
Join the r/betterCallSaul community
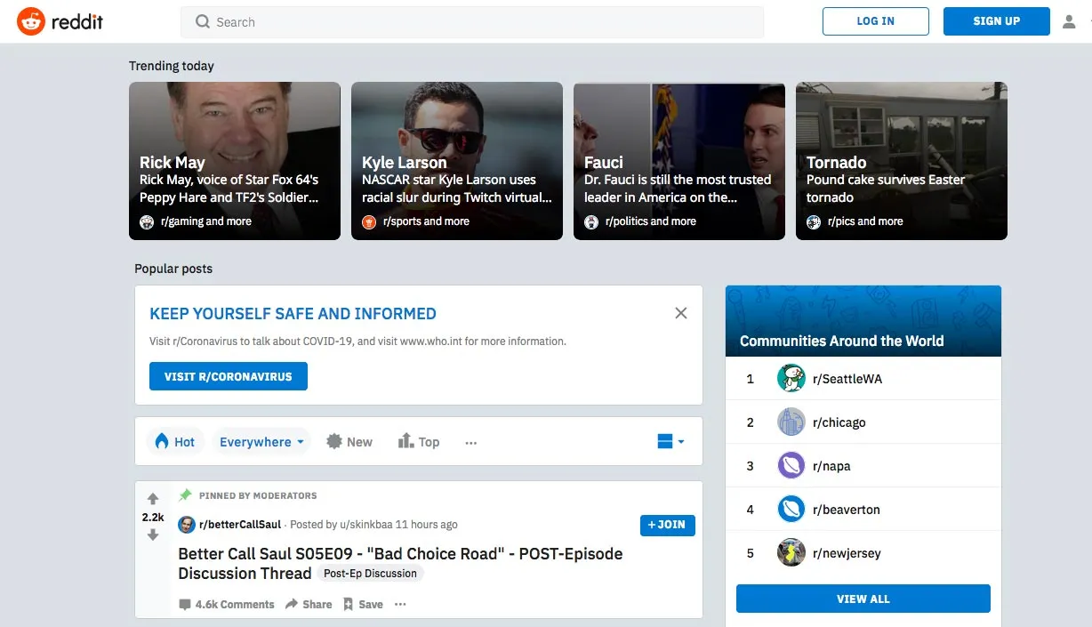[x=667, y=525]
